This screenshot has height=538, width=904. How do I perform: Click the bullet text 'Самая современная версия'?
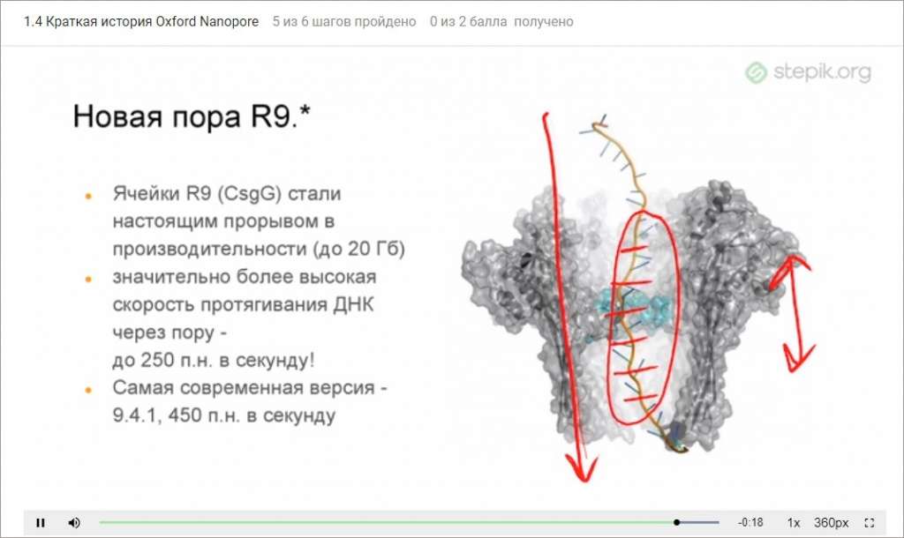(250, 388)
